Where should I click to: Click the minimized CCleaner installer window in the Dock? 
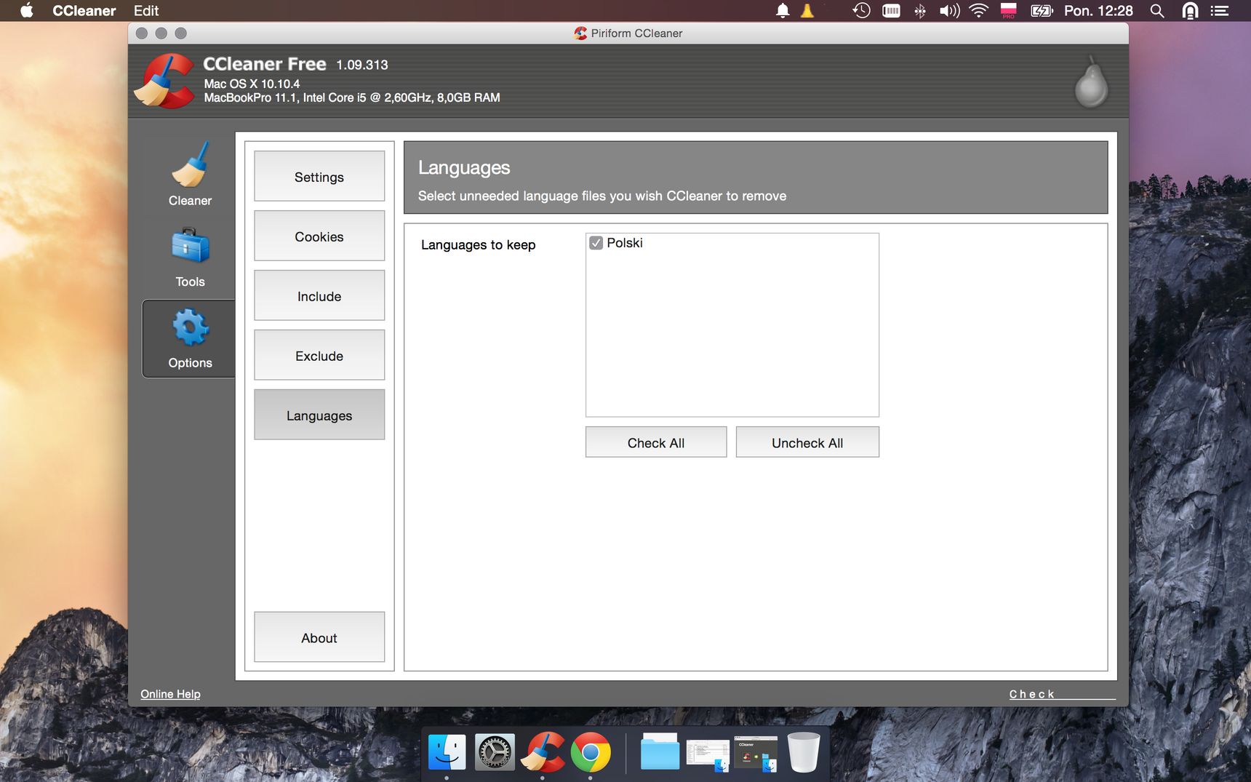(x=756, y=753)
